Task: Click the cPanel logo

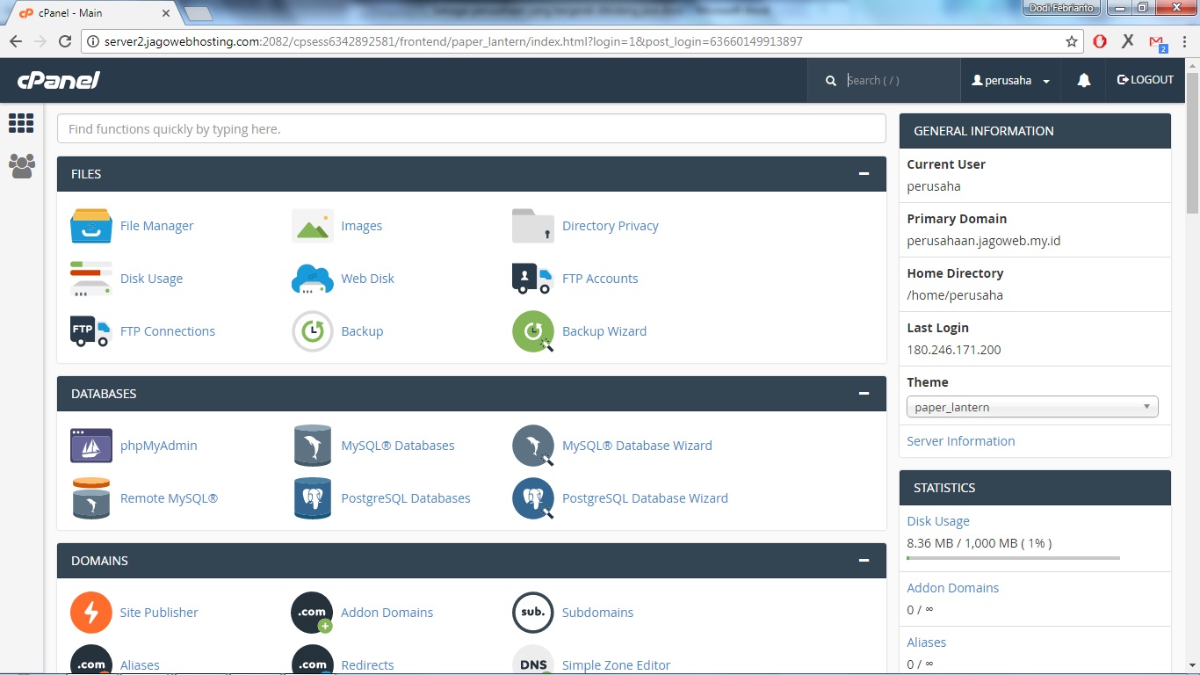Action: tap(59, 80)
